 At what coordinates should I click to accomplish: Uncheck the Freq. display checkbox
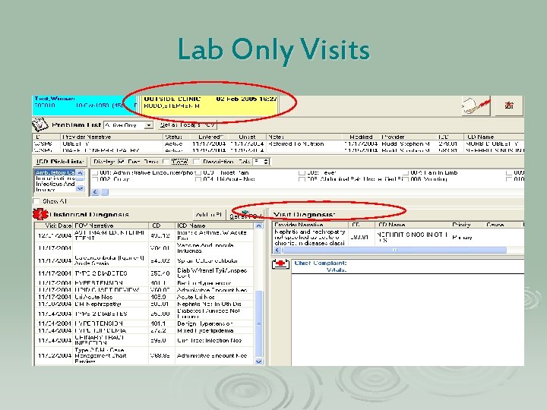(122, 162)
